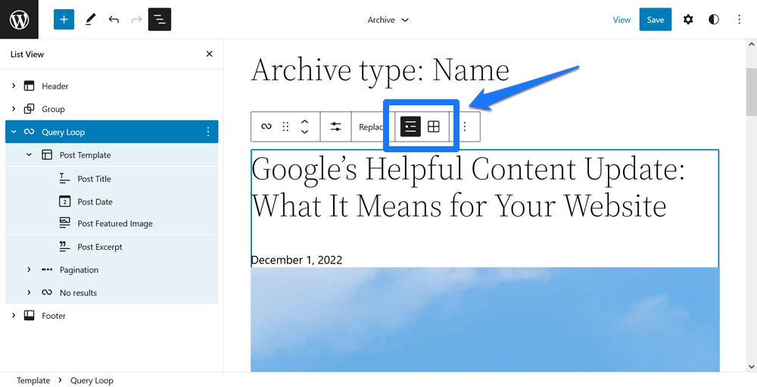The image size is (757, 387).
Task: Click the Post Excerpt quote icon
Action: click(64, 246)
